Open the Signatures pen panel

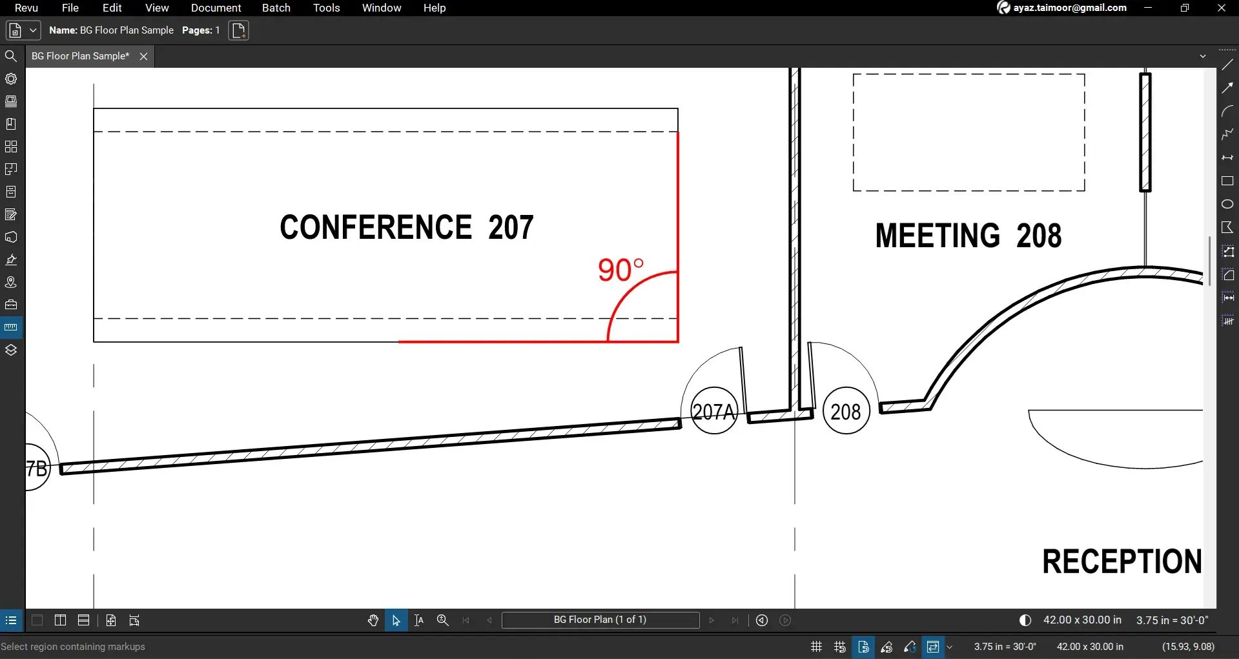tap(11, 259)
